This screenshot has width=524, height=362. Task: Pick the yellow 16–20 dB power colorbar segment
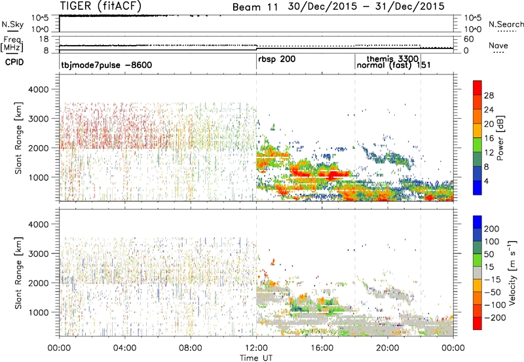coord(477,131)
